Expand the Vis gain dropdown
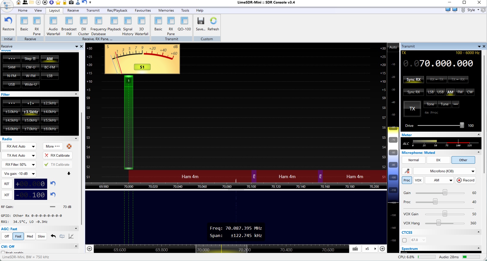This screenshot has height=261, width=487. click(x=19, y=174)
